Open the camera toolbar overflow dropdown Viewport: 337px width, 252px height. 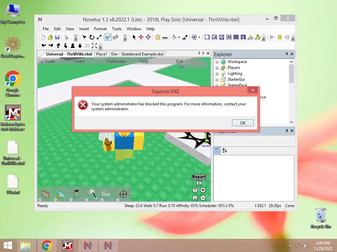[101, 46]
